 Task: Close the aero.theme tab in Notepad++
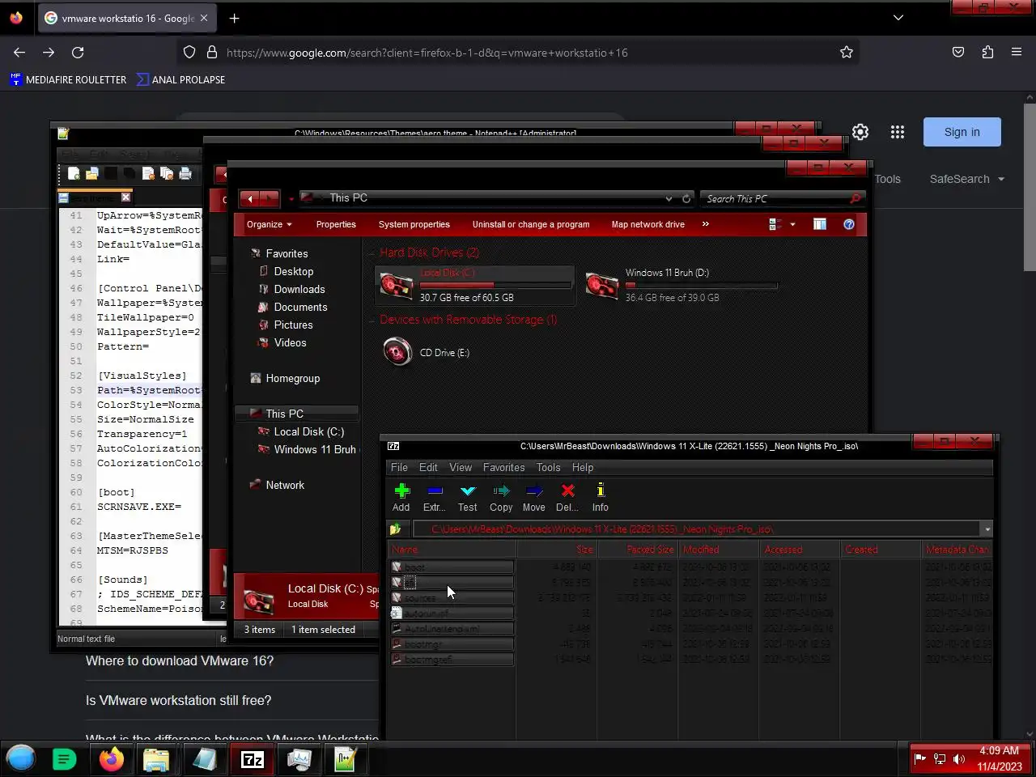(125, 197)
